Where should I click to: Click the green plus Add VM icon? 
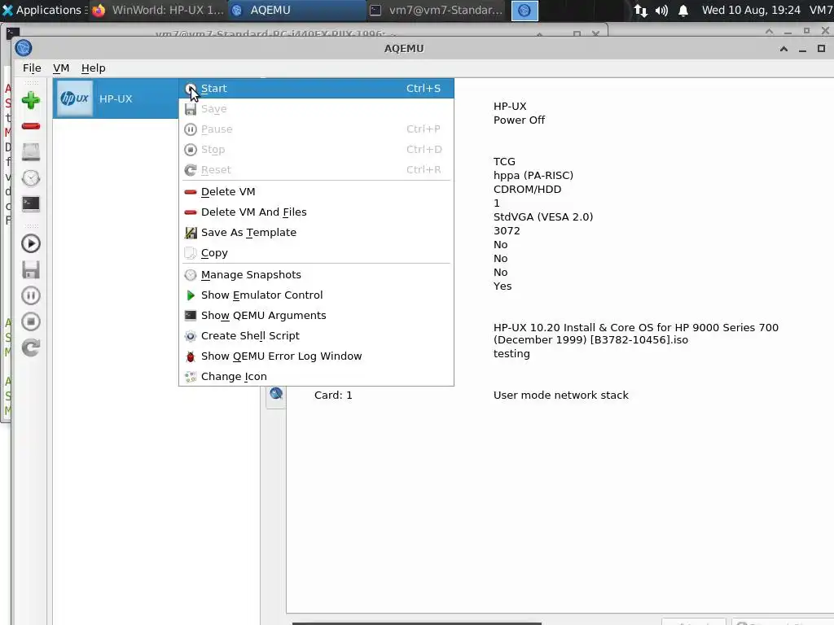coord(31,100)
